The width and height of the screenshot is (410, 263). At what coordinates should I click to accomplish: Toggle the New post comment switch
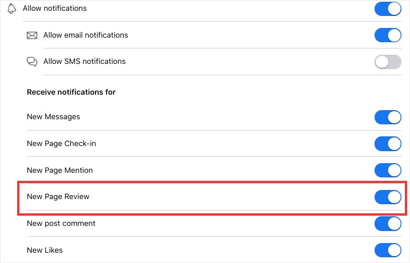coord(388,224)
